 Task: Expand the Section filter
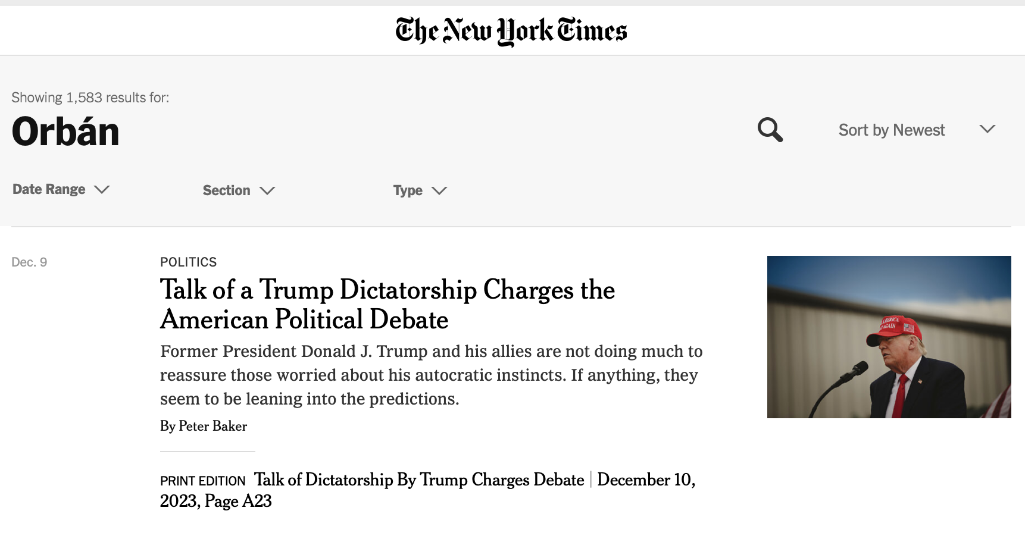[226, 190]
